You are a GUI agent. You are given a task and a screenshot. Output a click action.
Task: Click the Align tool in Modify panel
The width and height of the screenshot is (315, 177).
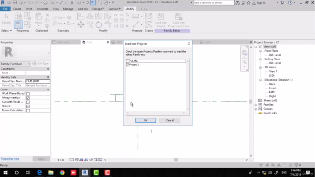point(81,16)
